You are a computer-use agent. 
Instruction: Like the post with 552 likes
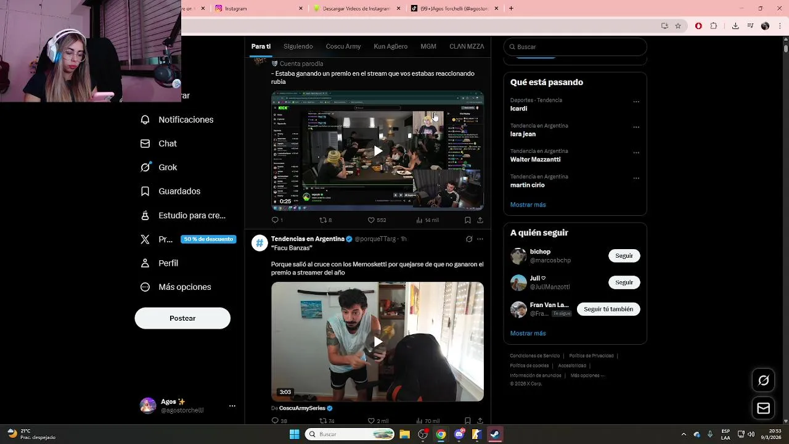(376, 220)
